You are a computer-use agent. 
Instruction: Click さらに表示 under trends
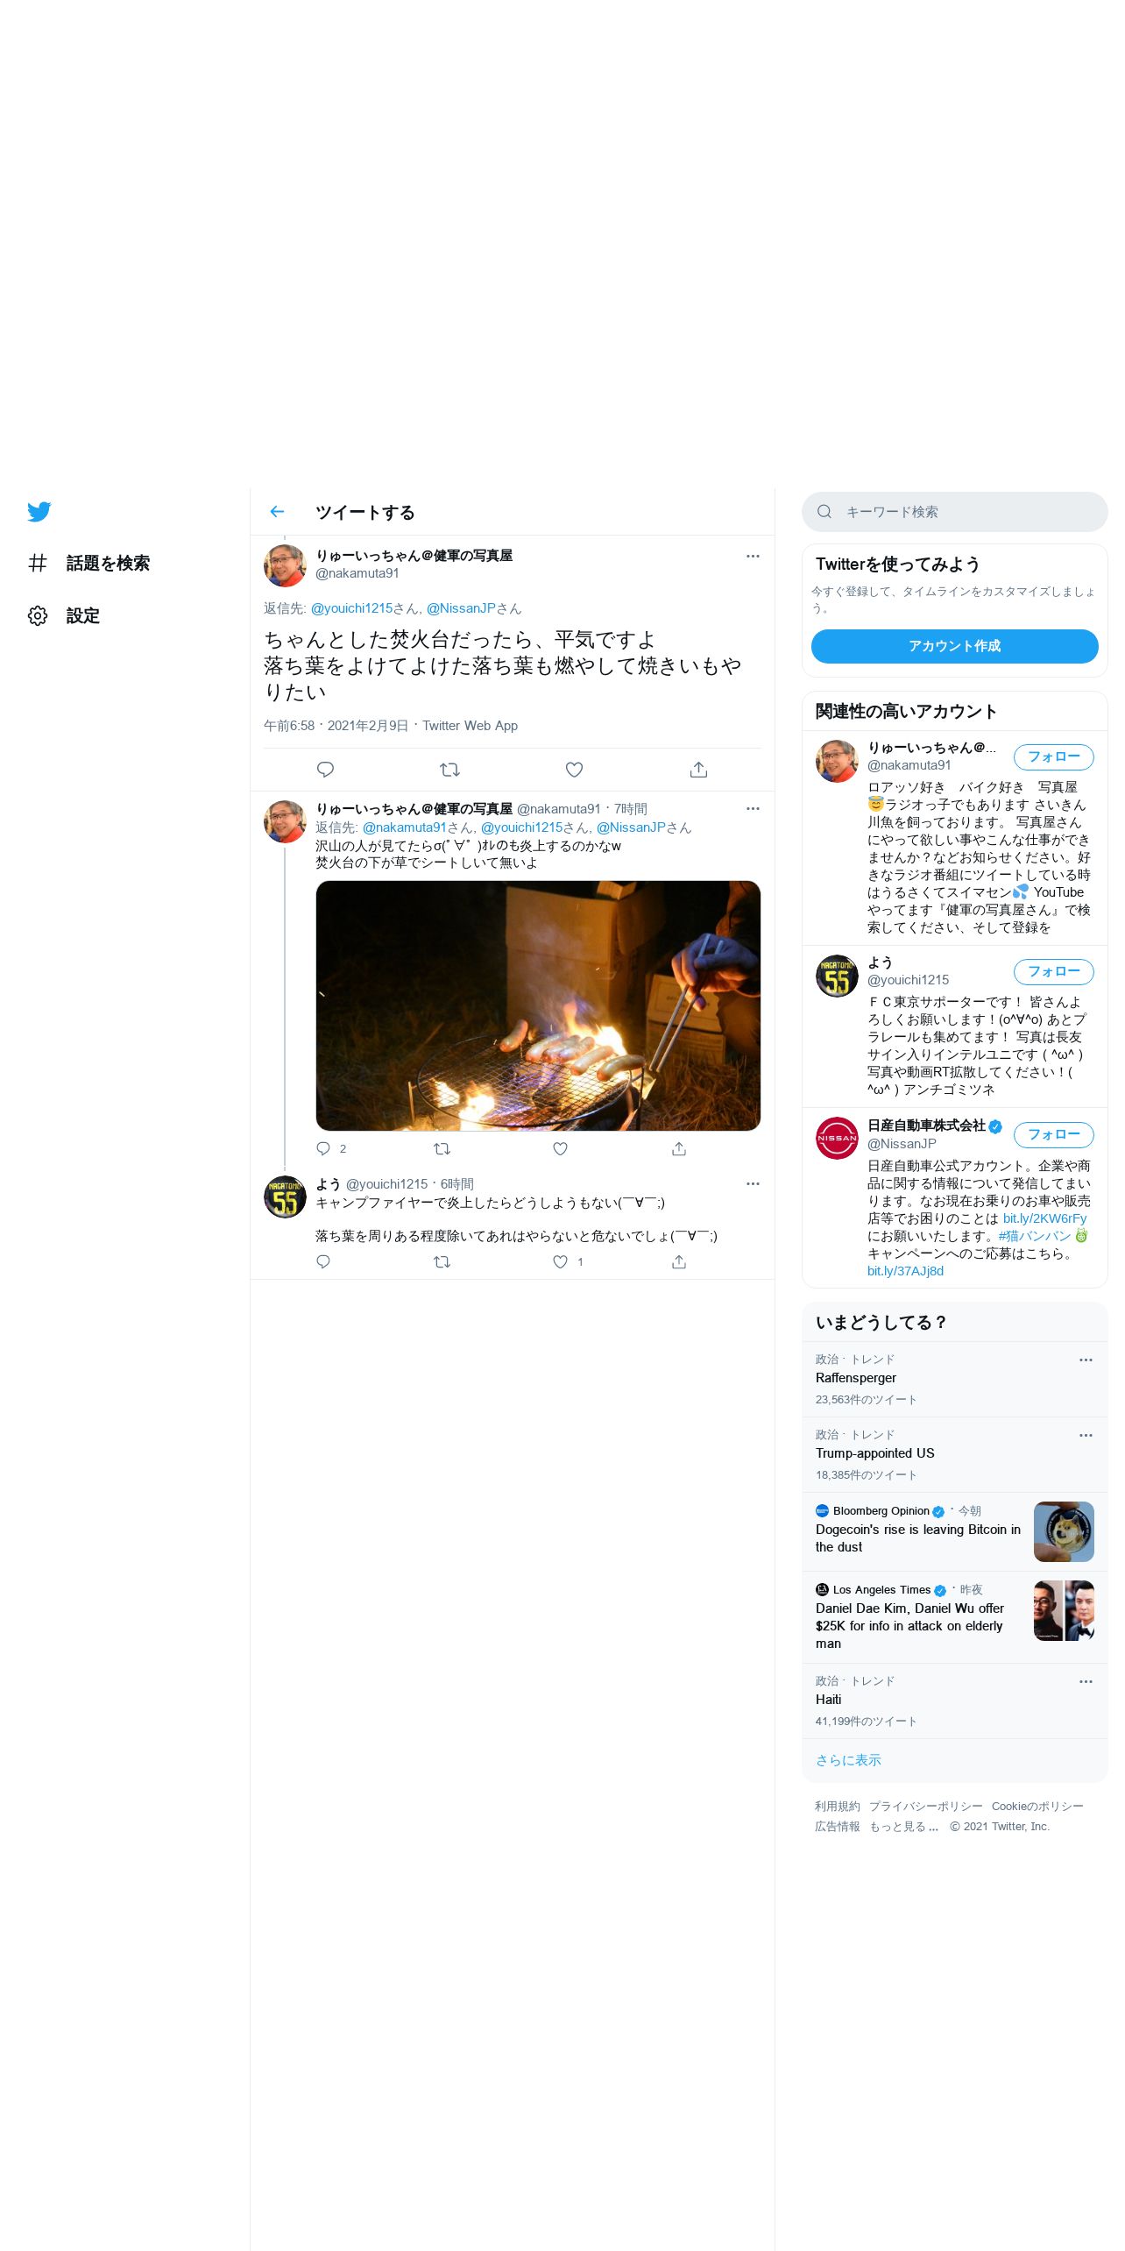pyautogui.click(x=848, y=1760)
